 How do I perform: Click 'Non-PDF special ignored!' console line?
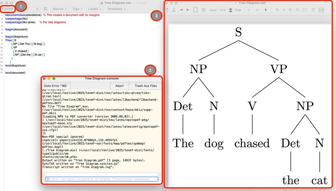click(63, 137)
